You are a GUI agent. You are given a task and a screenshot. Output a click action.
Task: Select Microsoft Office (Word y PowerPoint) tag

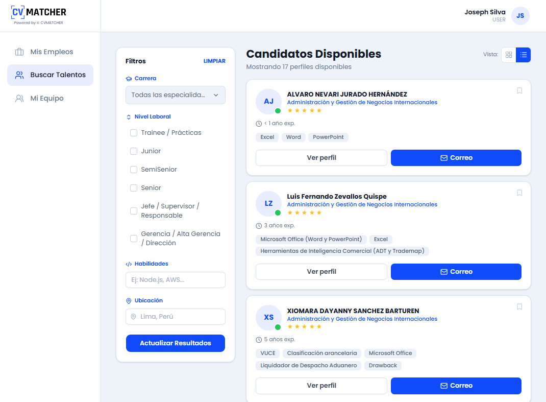coord(311,240)
